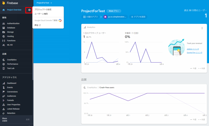Click the Project Overview home icon
Image resolution: width=209 pixels, height=126 pixels.
coord(4,10)
